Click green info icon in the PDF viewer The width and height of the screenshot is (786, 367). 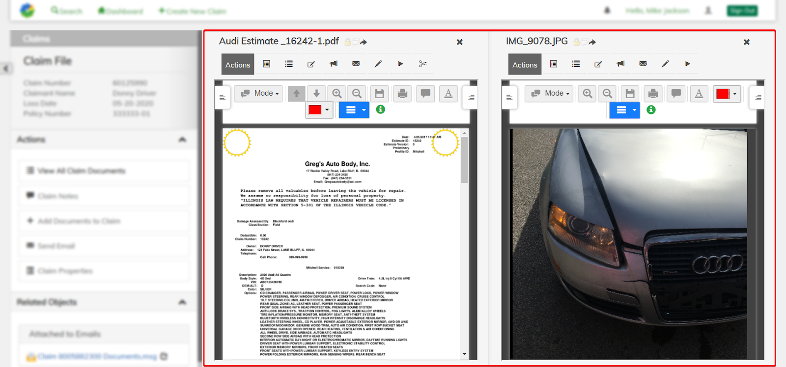click(x=380, y=109)
